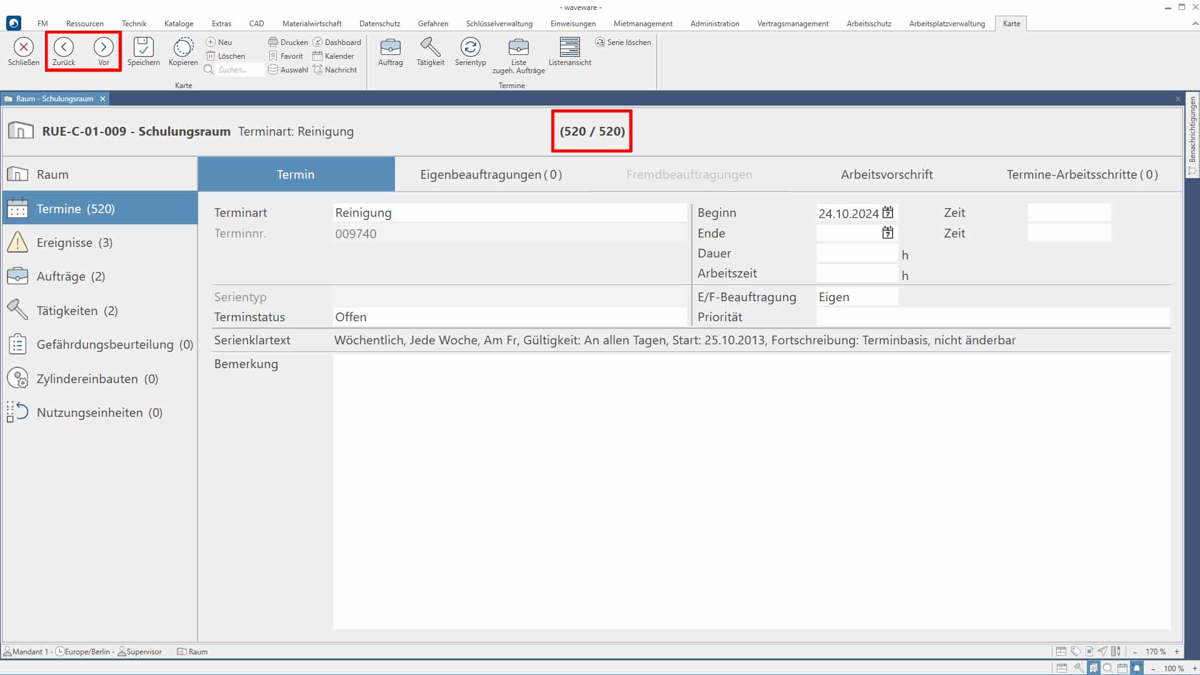Go to next record with Vor arrow
This screenshot has width=1200, height=675.
(x=104, y=47)
